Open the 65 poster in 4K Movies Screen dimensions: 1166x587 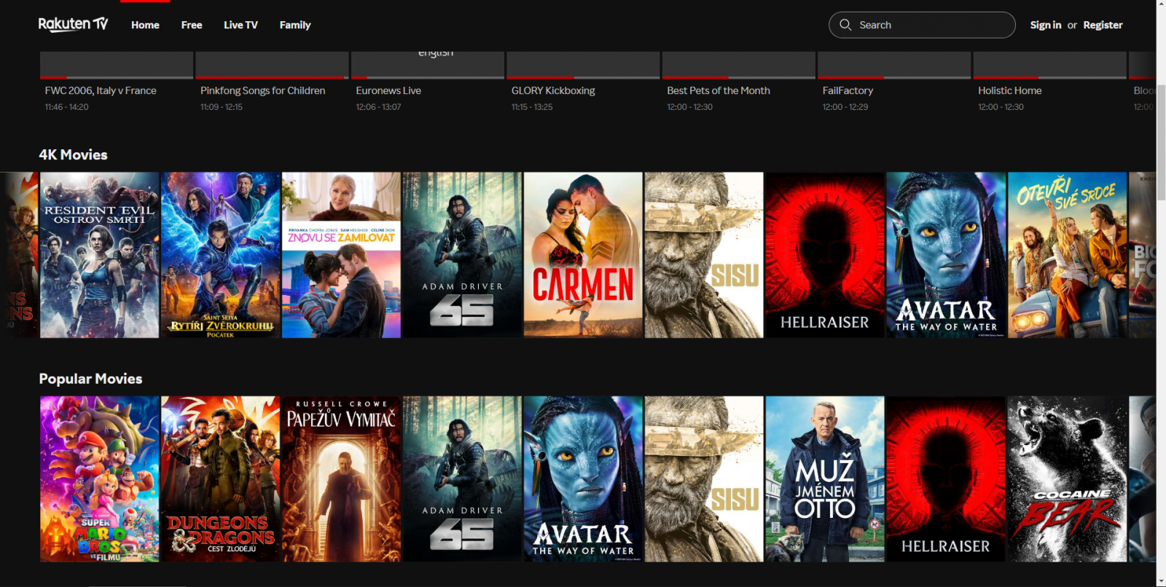pos(462,255)
